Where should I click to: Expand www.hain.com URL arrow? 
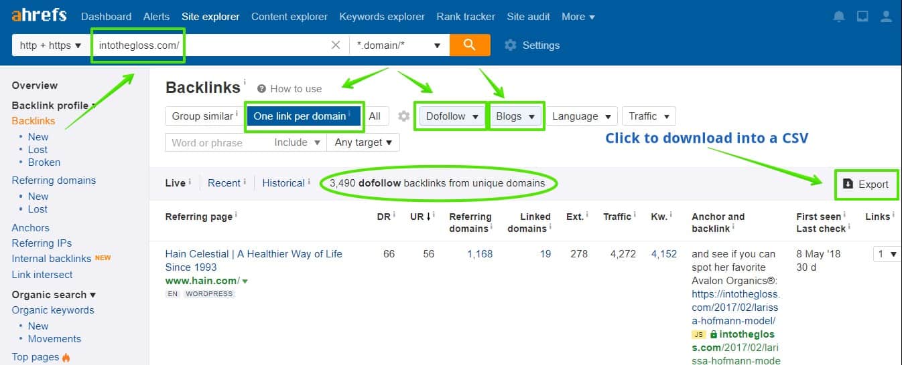[245, 281]
